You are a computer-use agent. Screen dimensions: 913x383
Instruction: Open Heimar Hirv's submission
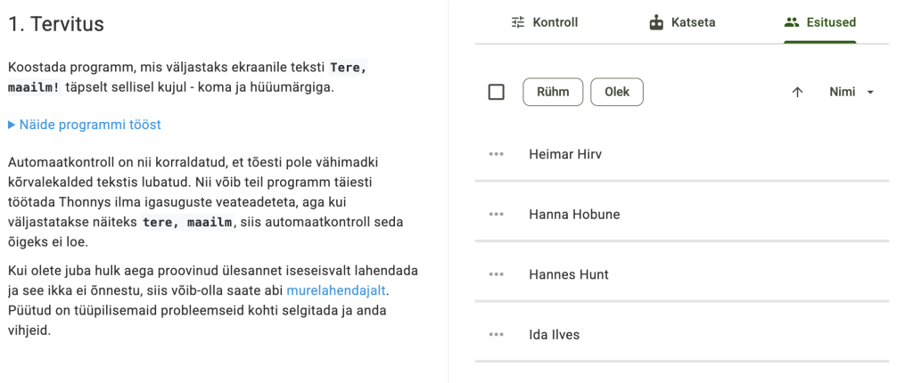565,154
